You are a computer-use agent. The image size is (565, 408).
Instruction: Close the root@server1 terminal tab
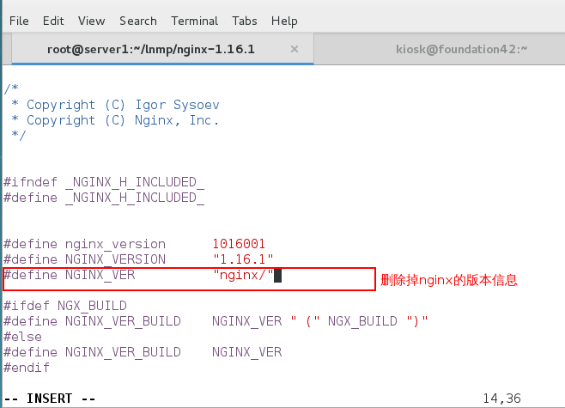point(295,49)
